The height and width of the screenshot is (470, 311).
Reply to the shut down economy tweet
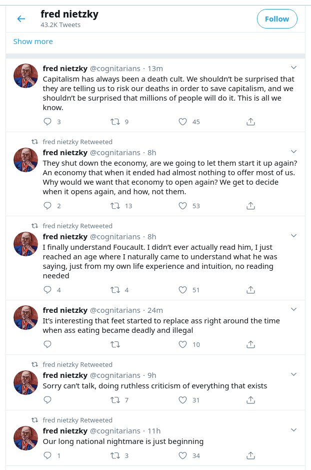[x=48, y=206]
